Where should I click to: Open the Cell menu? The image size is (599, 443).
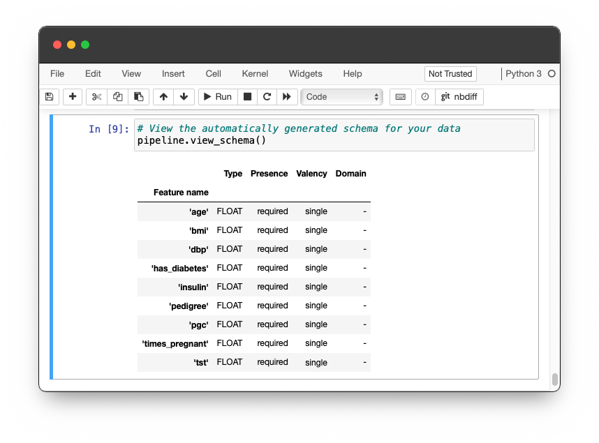click(213, 74)
